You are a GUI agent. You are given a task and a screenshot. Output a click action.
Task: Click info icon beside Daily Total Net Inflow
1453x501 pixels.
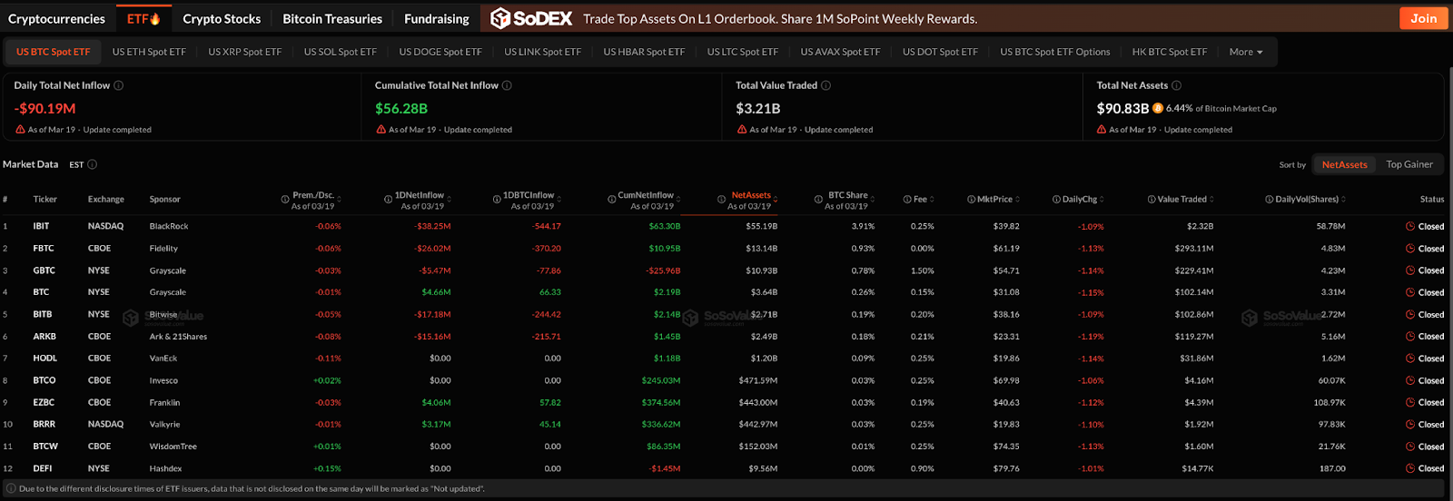(119, 85)
